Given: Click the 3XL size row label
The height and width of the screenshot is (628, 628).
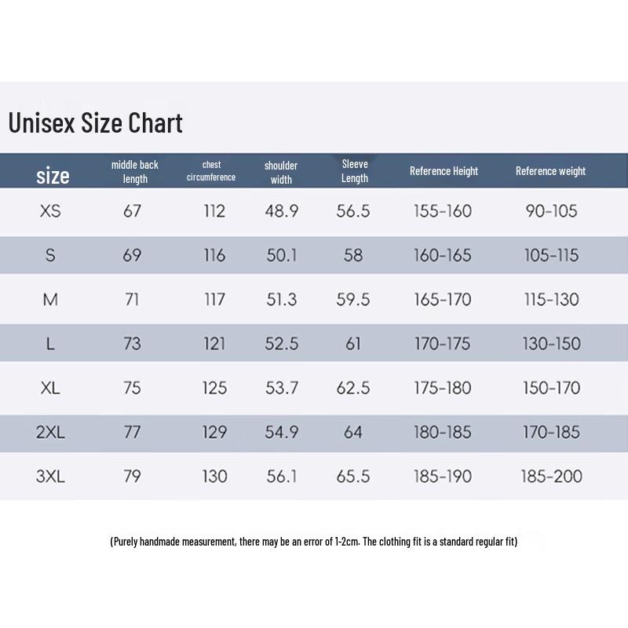Looking at the screenshot, I should click(x=50, y=476).
